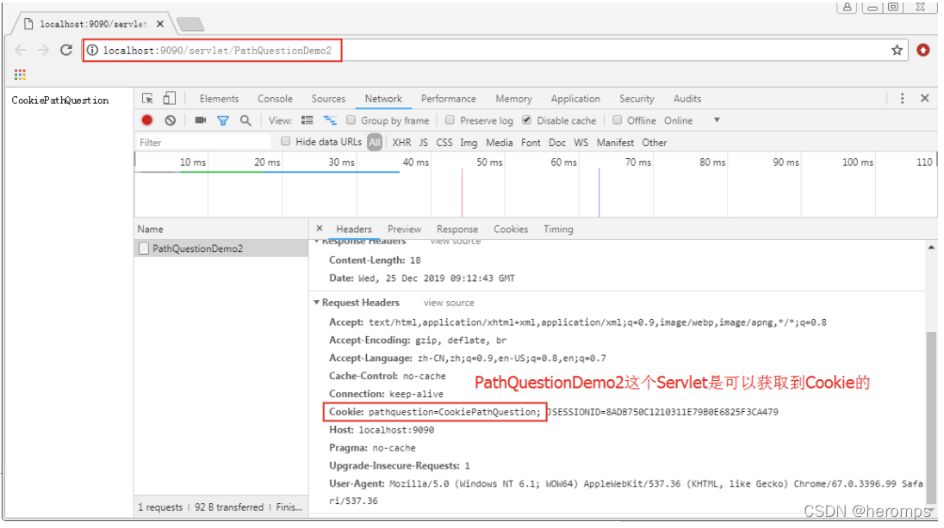
Task: Filter requests by CSS
Action: [444, 143]
